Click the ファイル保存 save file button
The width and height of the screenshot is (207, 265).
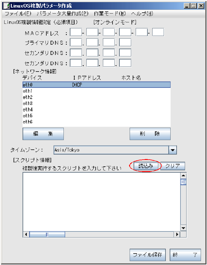[x=148, y=255]
